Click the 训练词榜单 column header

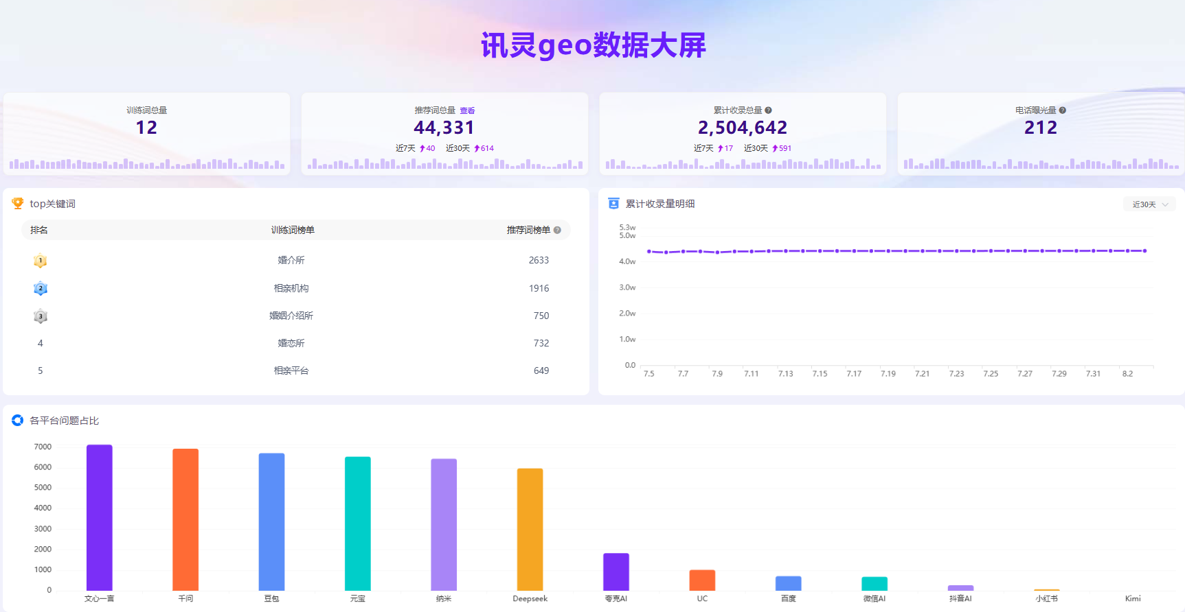coord(293,230)
